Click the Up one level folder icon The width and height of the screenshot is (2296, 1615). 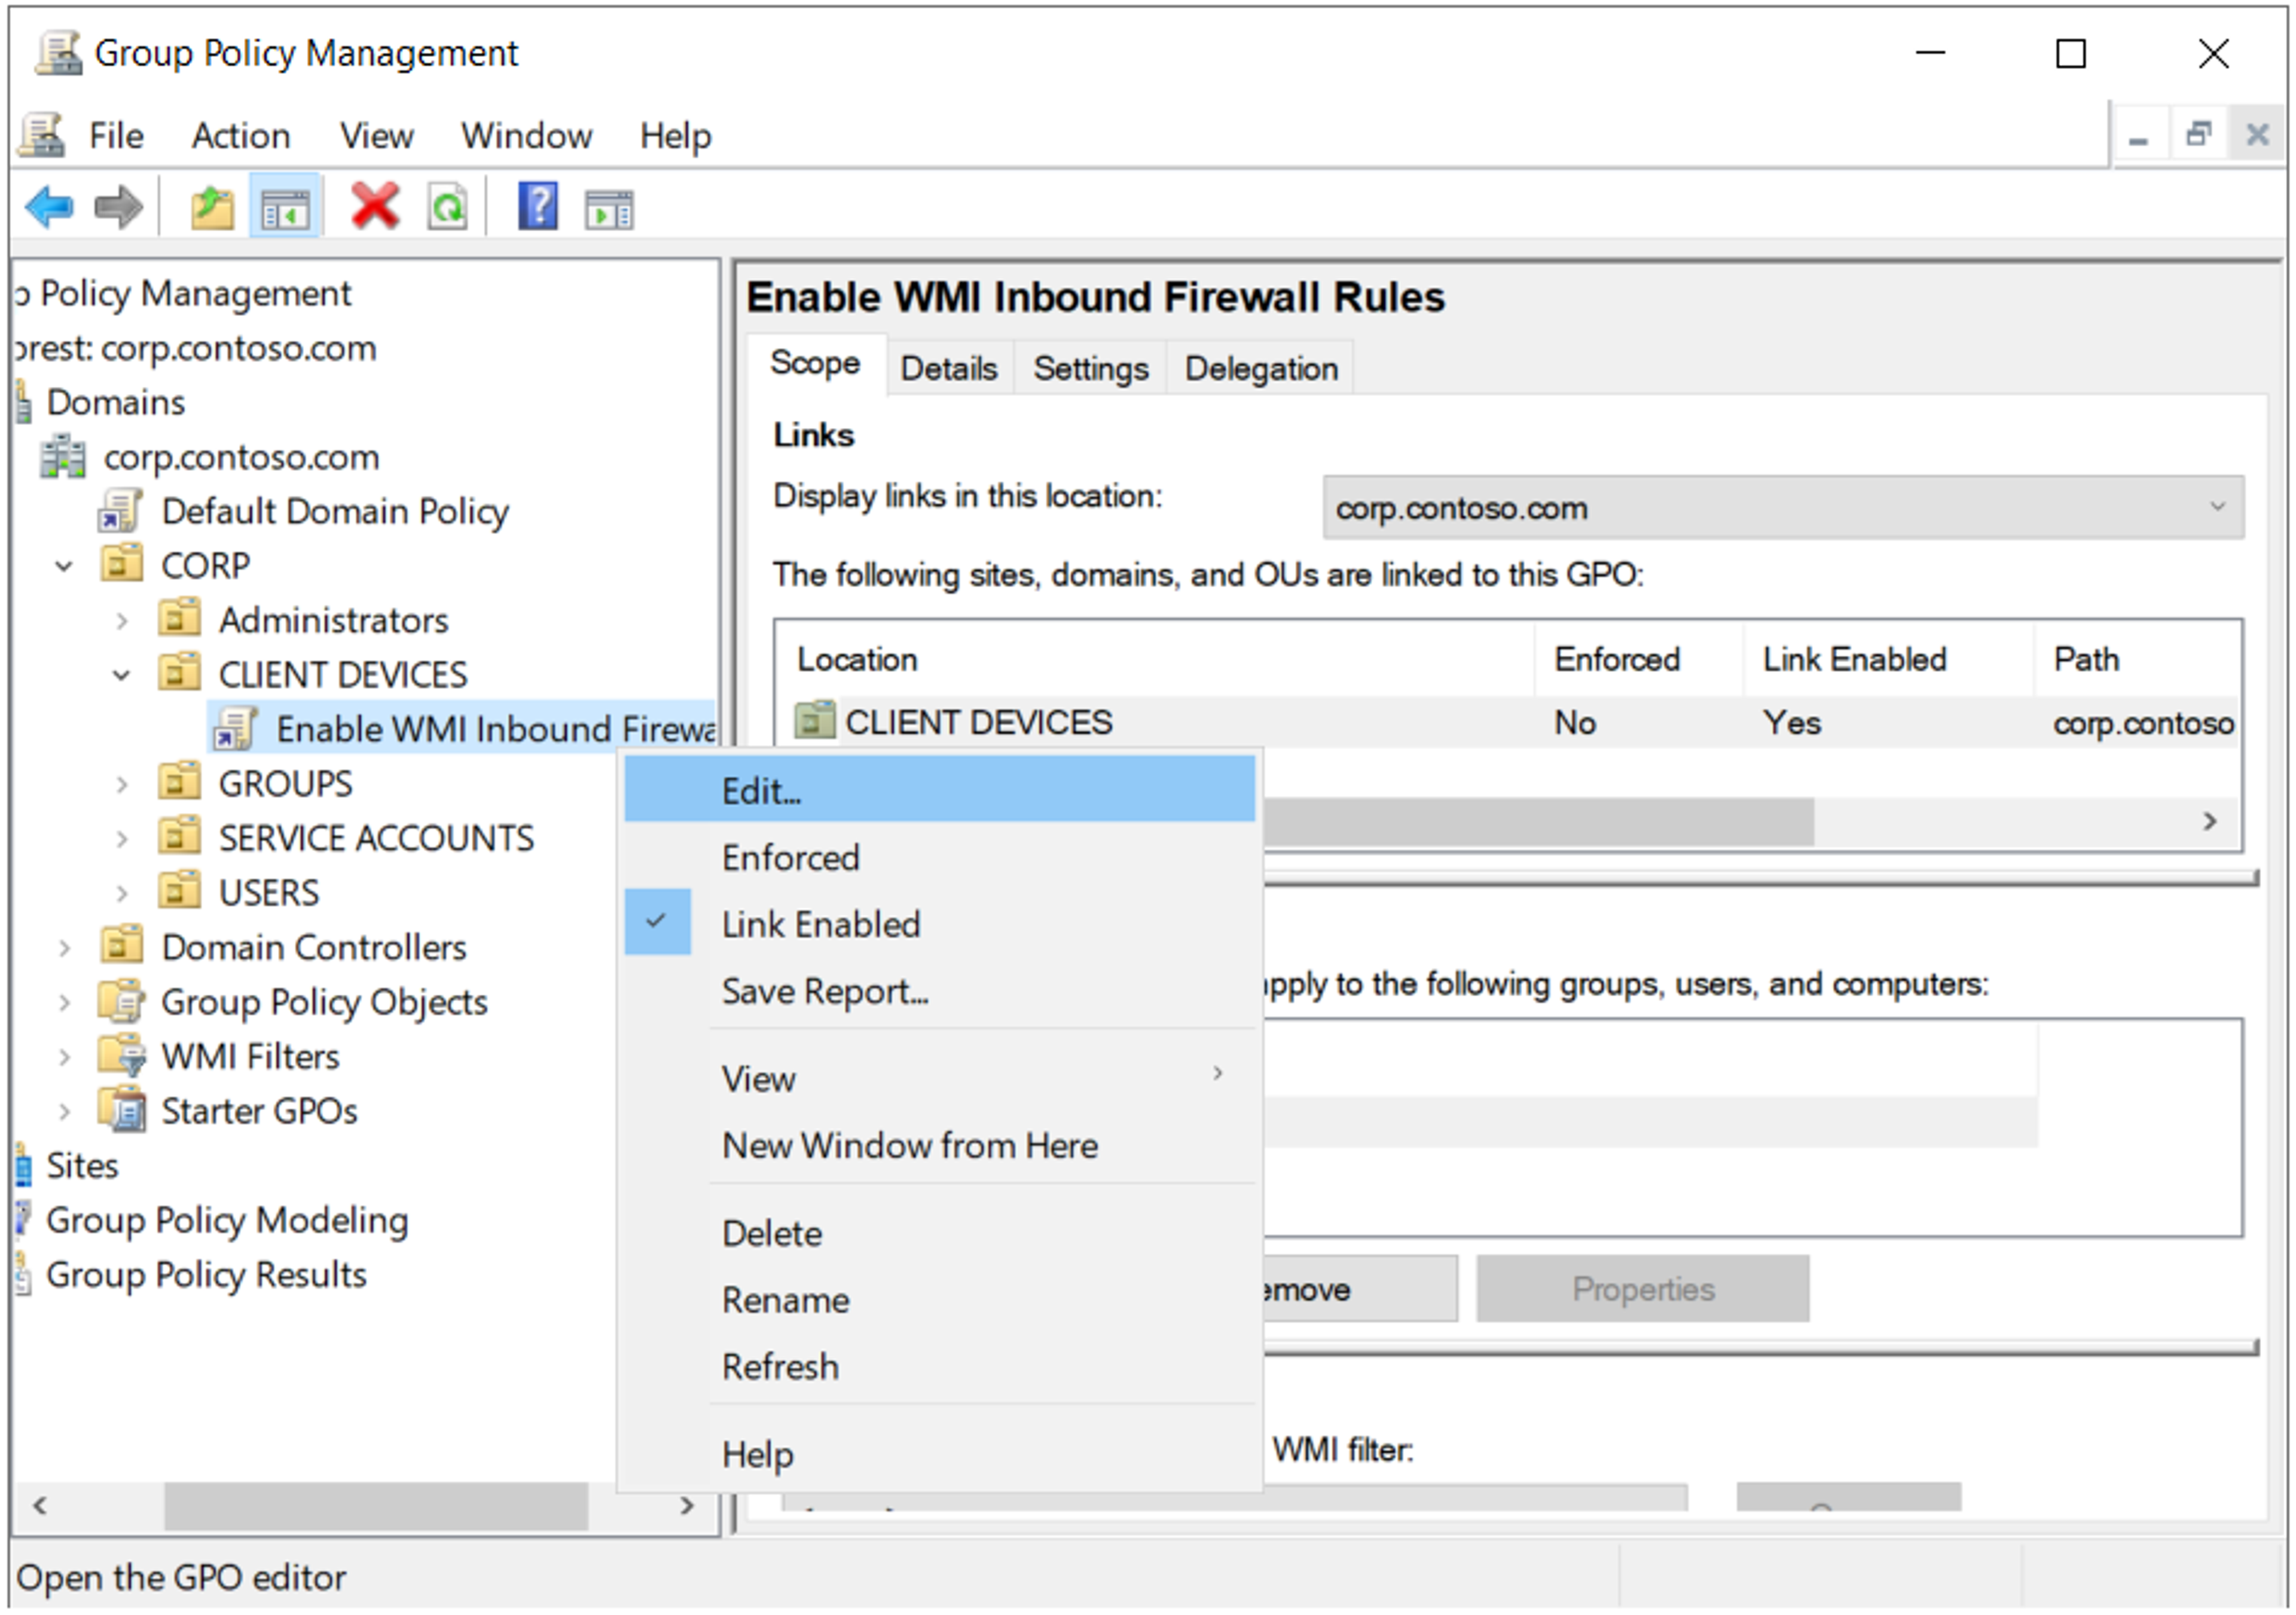212,208
